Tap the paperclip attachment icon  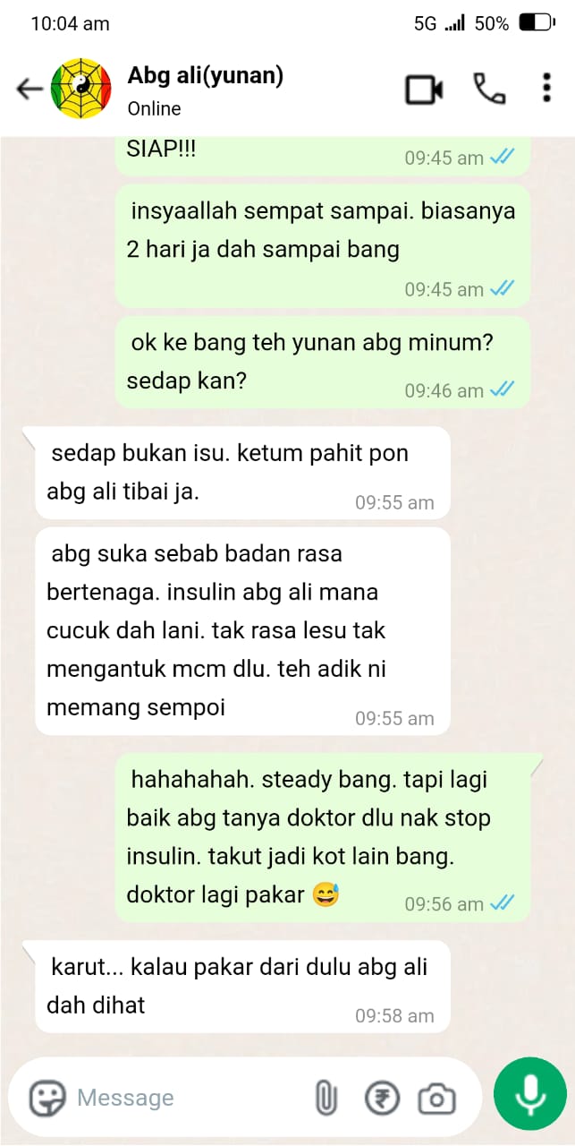[326, 1098]
